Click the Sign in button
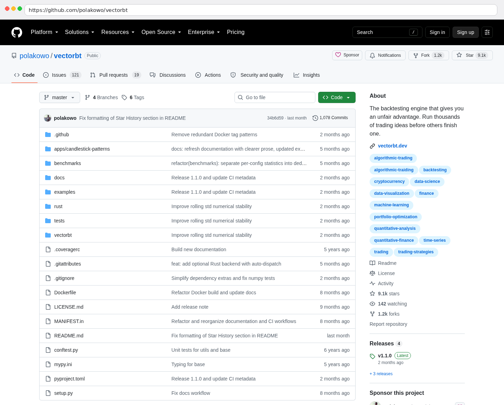 [437, 32]
